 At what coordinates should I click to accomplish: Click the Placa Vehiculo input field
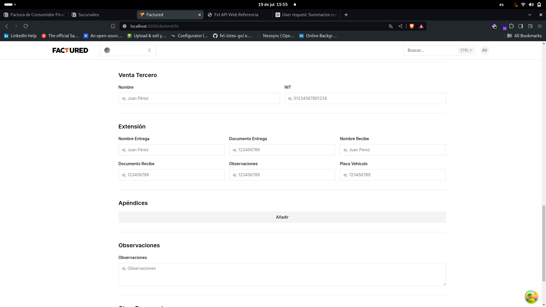coord(392,175)
